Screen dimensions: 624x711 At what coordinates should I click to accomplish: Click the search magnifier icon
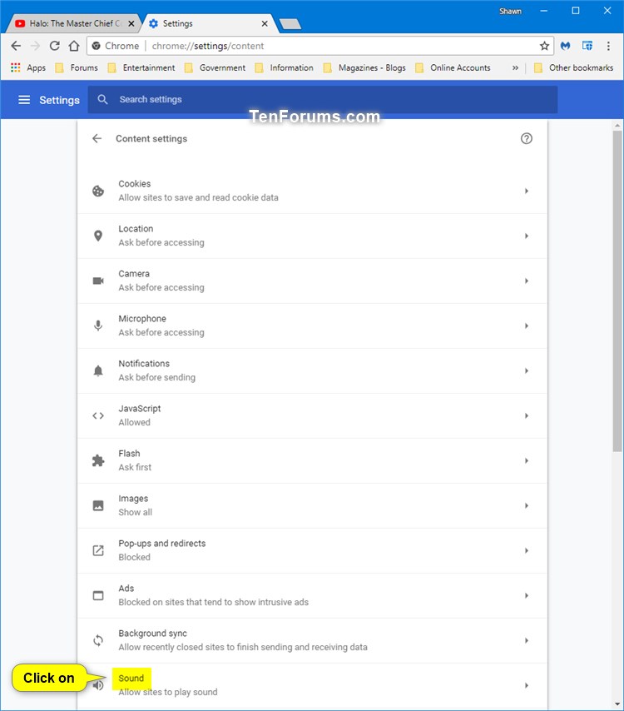pos(103,99)
